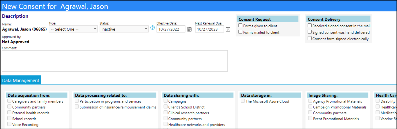
Task: Toggle Campaign Promotional Materials checkbox
Action: (311, 106)
